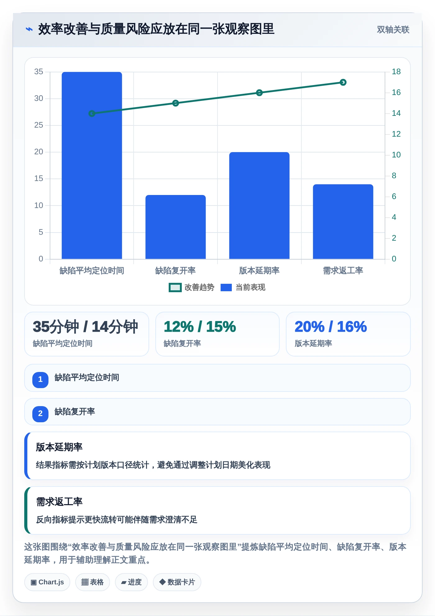
Task: Click the chart title 效率改善与质量风险应放在同一张观察图里
Action: pyautogui.click(x=156, y=29)
